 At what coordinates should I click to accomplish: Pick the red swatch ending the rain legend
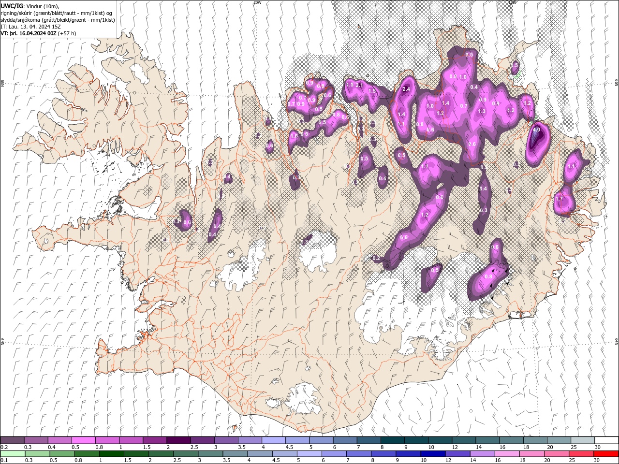click(606, 454)
